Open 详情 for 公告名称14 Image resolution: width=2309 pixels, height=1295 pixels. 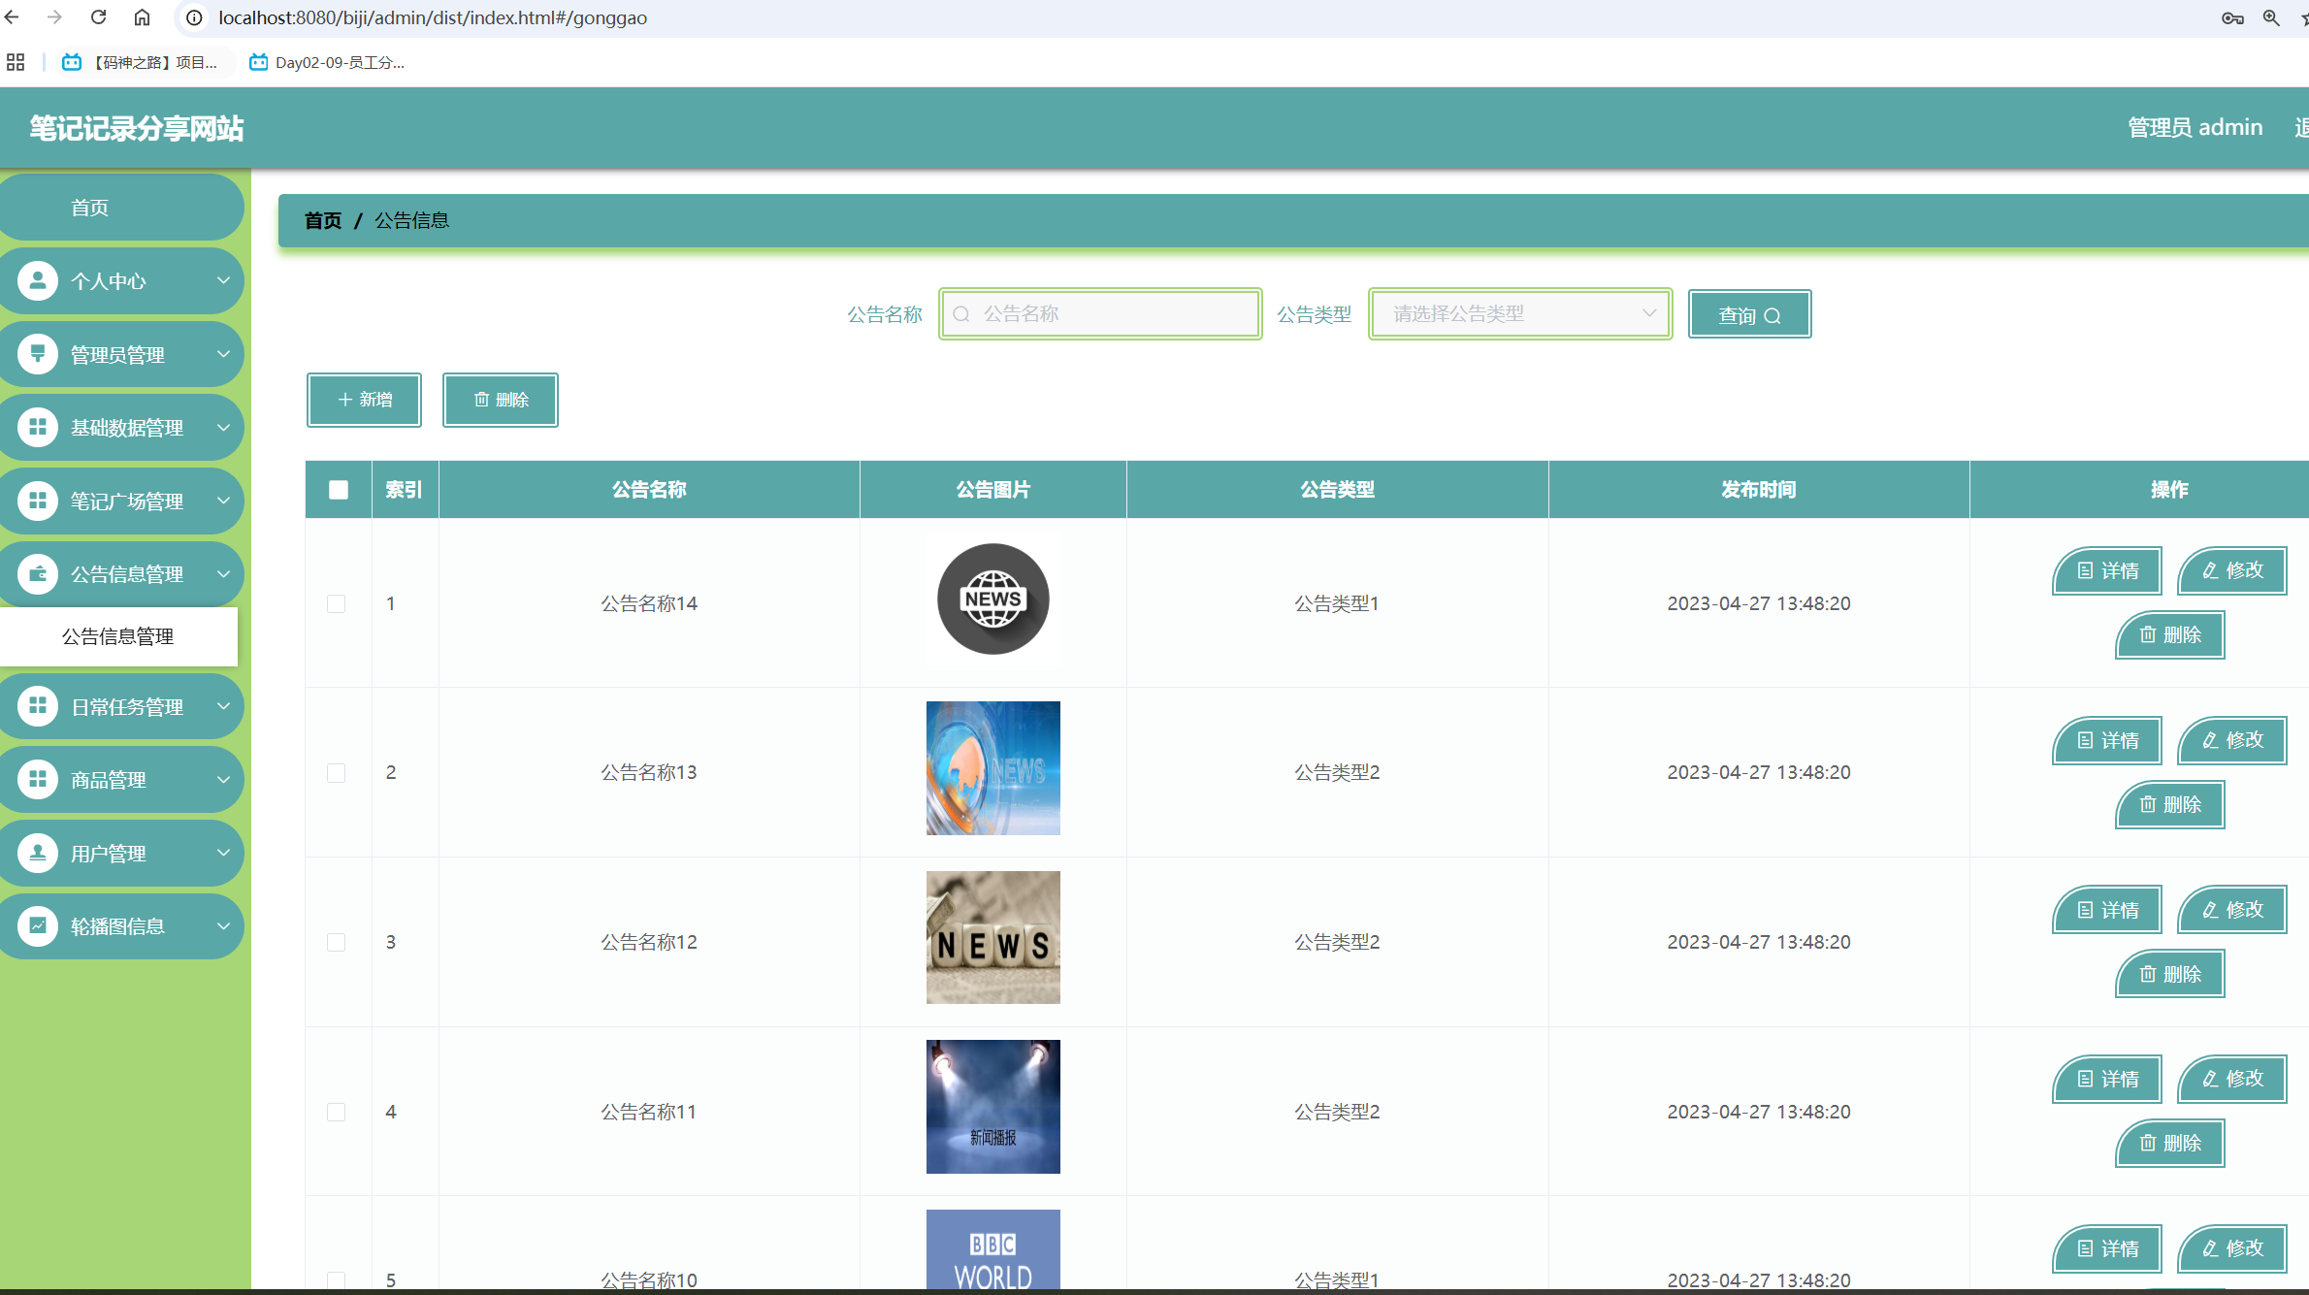click(x=2107, y=570)
